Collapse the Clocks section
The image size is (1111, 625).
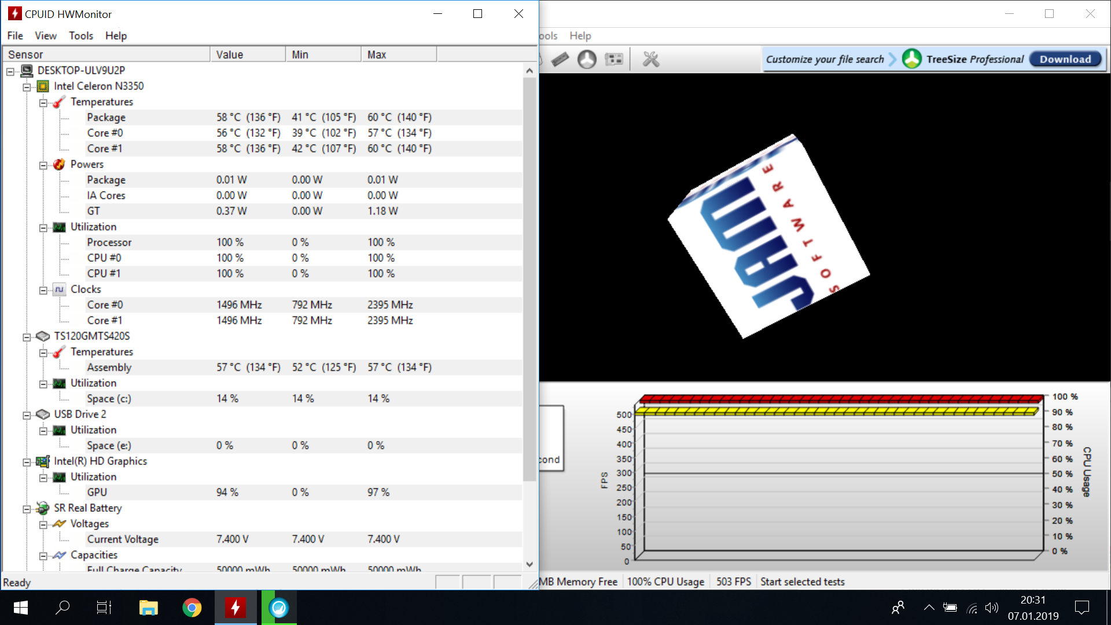[x=43, y=290]
